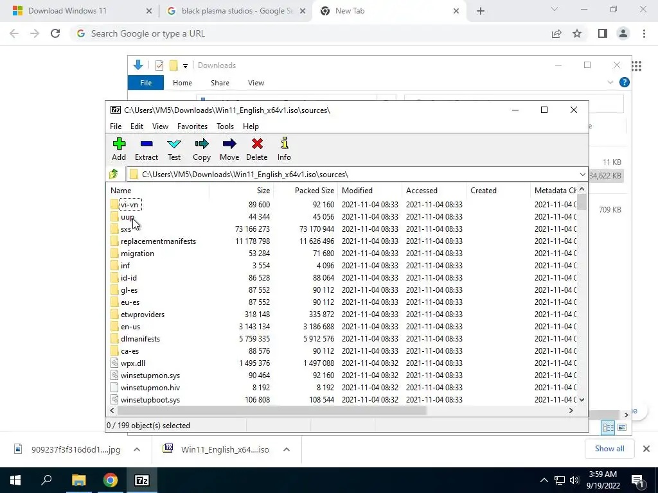Open Chrome three-dot menu

pos(644,33)
